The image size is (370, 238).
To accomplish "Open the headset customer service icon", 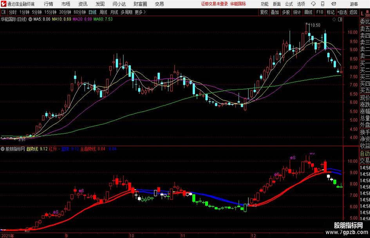I will [313, 4].
